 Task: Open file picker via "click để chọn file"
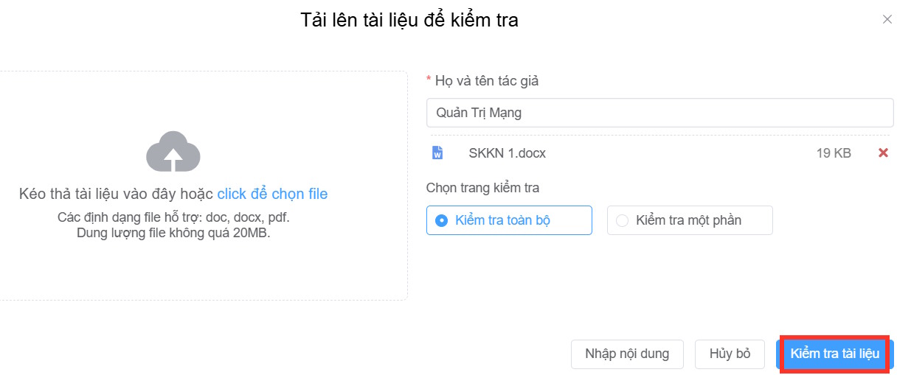[272, 194]
